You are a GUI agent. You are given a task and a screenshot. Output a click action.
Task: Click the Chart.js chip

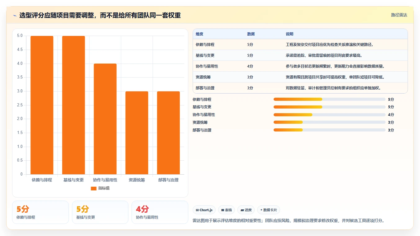(x=204, y=210)
